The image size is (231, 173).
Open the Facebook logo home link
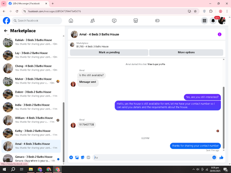6,21
